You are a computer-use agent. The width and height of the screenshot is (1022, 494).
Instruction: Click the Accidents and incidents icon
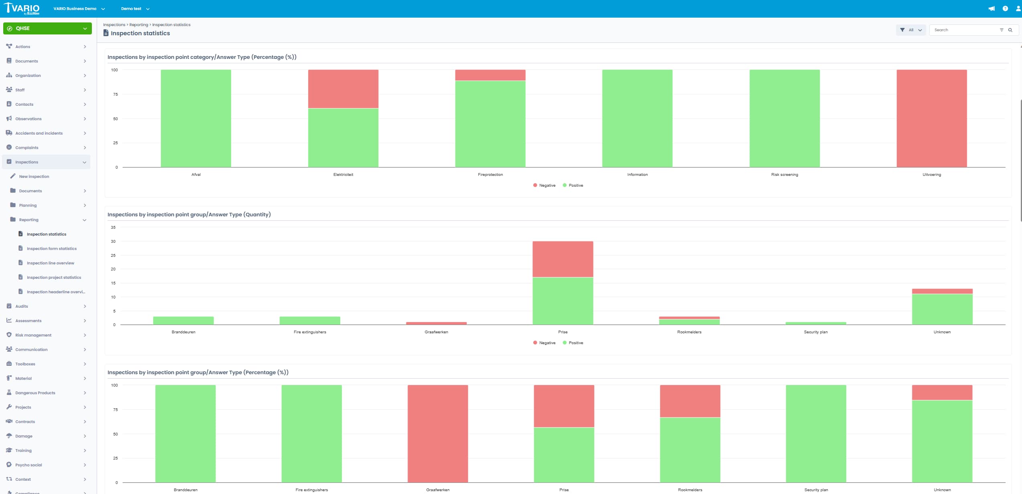pos(9,133)
